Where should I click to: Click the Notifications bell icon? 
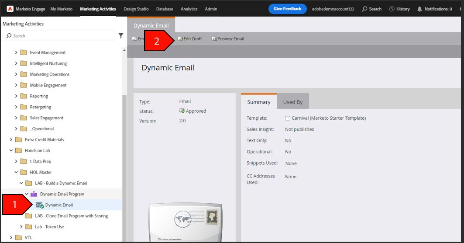(419, 9)
